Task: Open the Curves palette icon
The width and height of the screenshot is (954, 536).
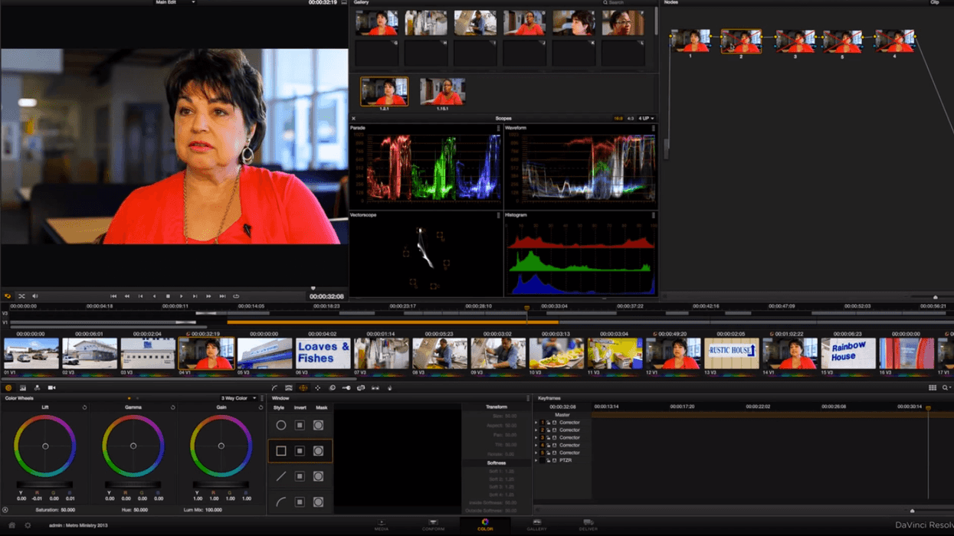Action: coord(274,388)
